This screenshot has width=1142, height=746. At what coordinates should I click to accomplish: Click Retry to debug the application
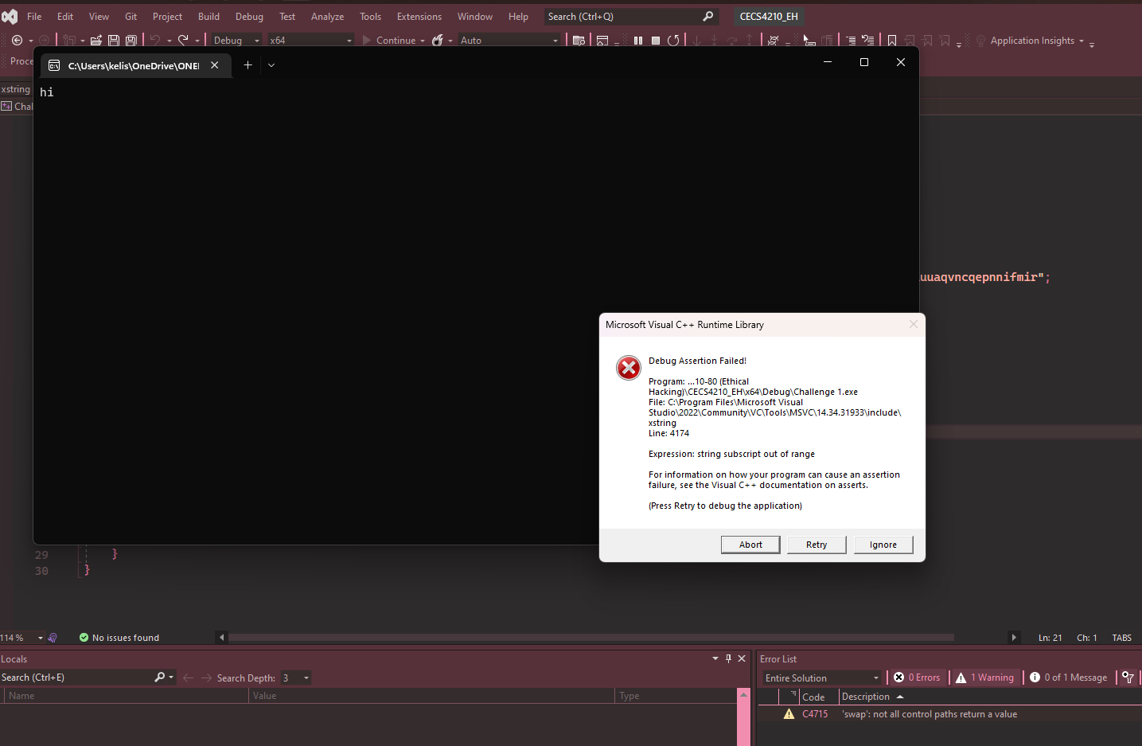pos(817,545)
